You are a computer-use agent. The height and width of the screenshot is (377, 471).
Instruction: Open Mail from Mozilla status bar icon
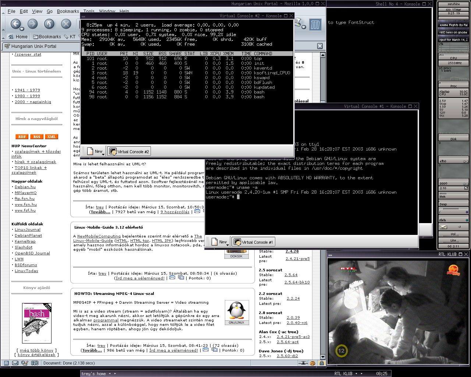pyautogui.click(x=15, y=363)
